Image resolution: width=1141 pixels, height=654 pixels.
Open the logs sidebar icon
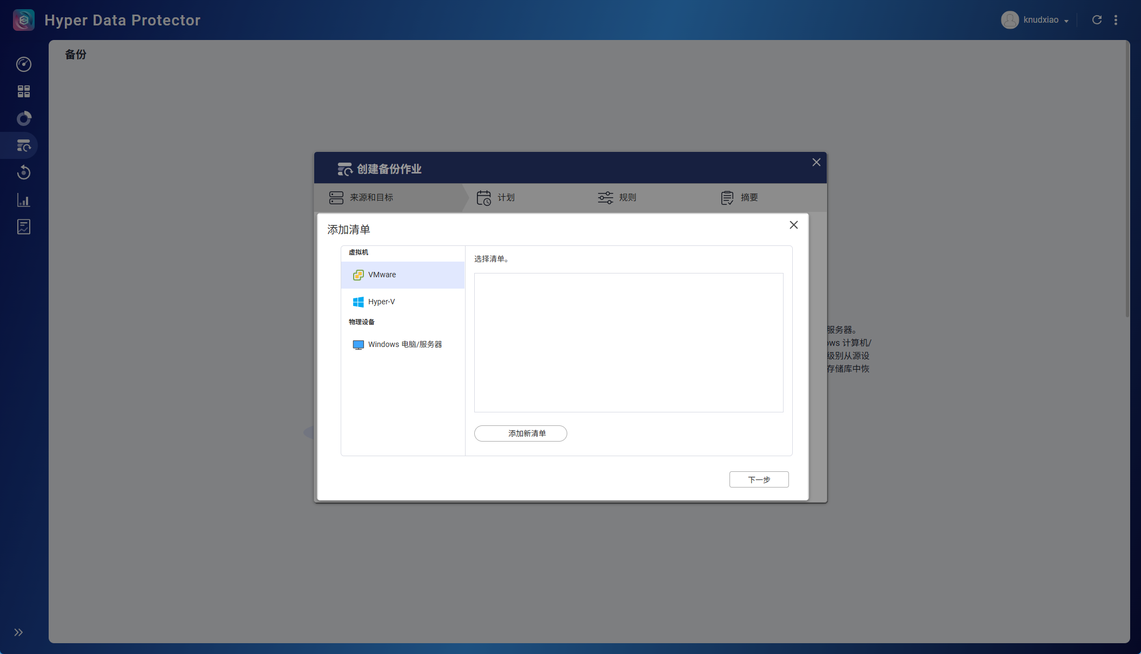click(x=24, y=227)
